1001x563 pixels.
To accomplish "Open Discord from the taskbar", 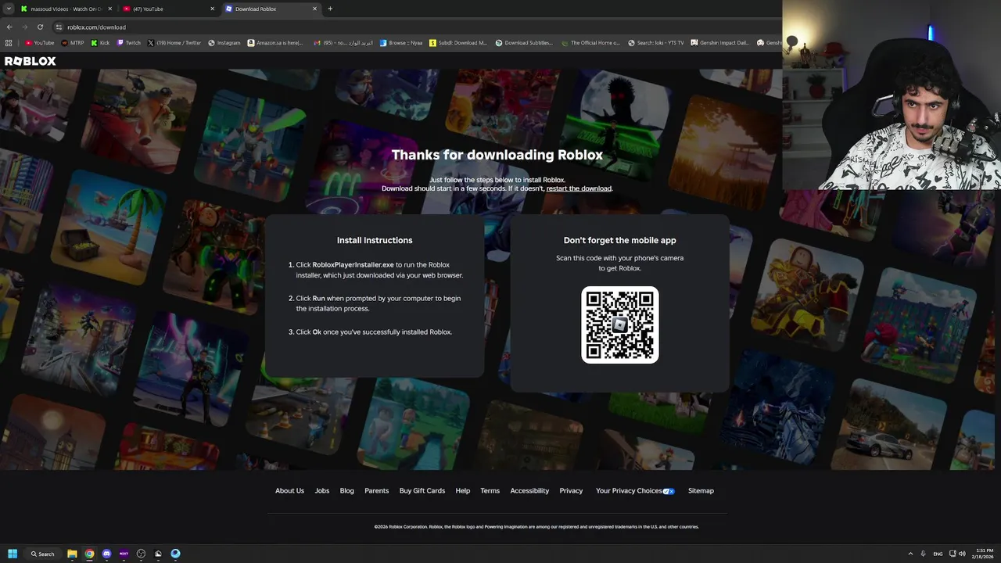I will 106,554.
